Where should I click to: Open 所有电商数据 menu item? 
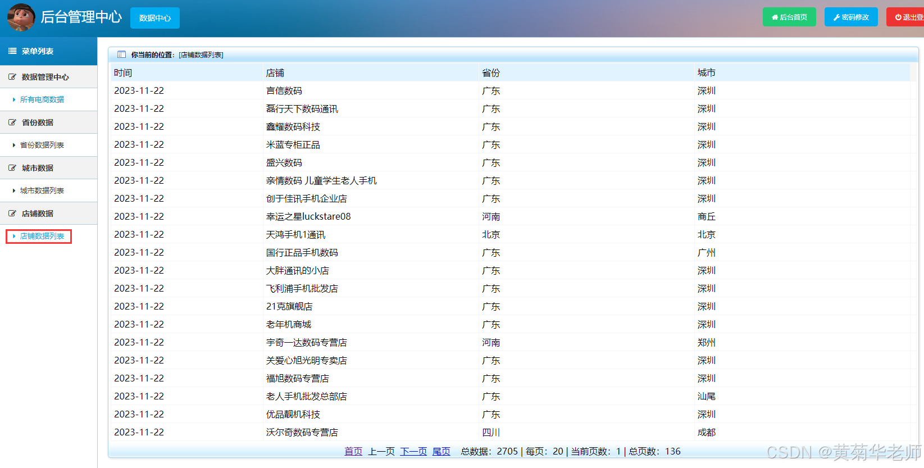pyautogui.click(x=42, y=99)
